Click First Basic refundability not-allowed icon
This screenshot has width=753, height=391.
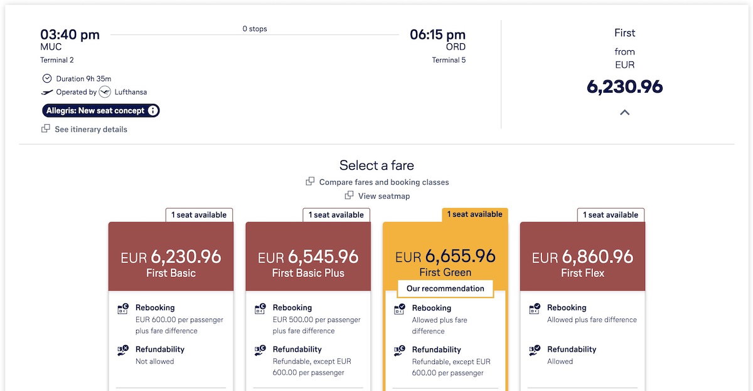(x=123, y=350)
